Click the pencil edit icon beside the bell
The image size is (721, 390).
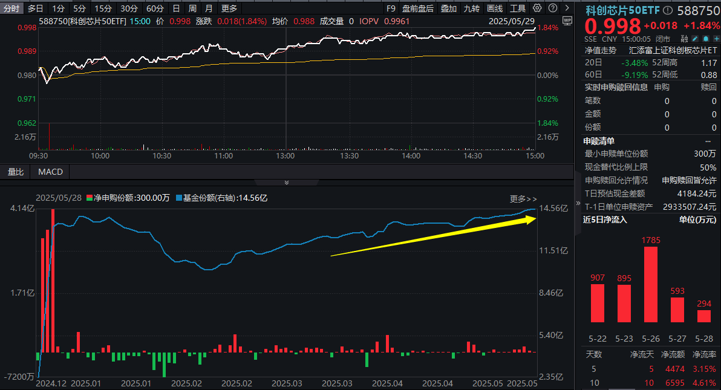click(x=694, y=37)
